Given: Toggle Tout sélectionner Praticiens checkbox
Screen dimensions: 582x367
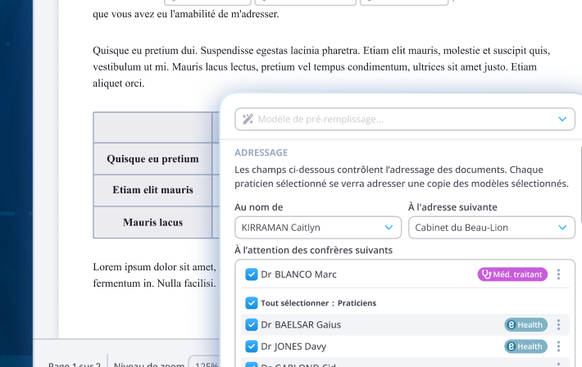Looking at the screenshot, I should point(252,303).
